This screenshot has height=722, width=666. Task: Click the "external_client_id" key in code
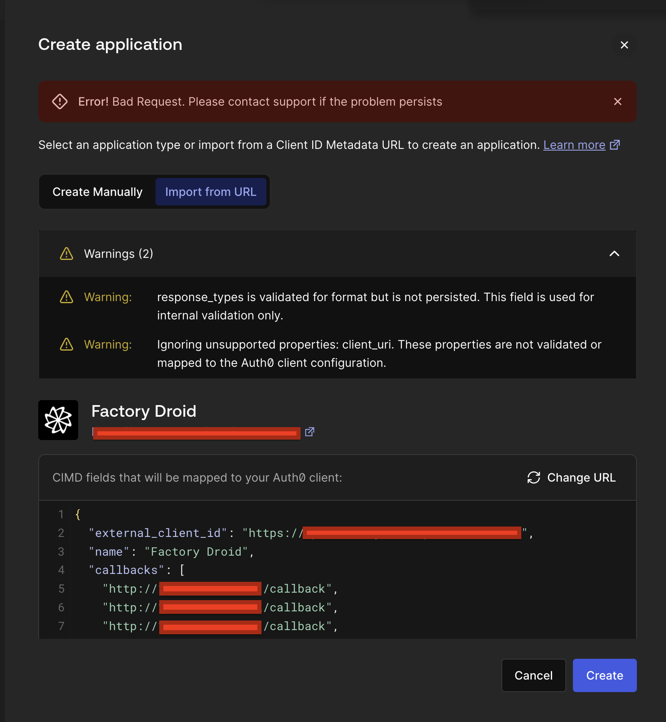pyautogui.click(x=158, y=533)
